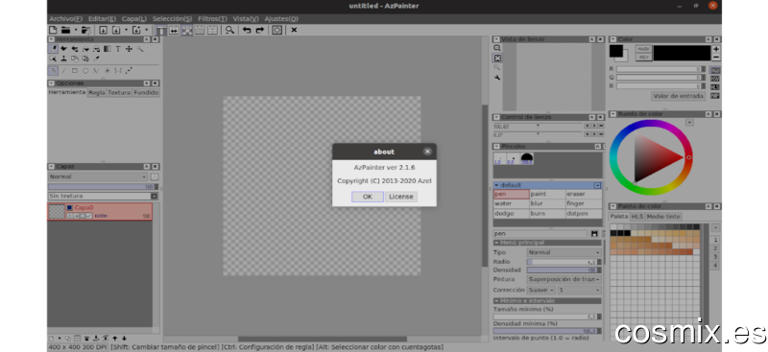Image resolution: width=768 pixels, height=352 pixels.
Task: Choose the gradient tool icon
Action: tap(107, 49)
